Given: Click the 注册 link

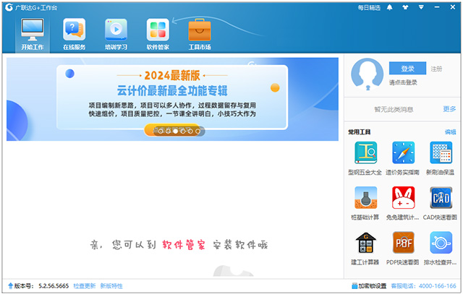Looking at the screenshot, I should pos(436,69).
